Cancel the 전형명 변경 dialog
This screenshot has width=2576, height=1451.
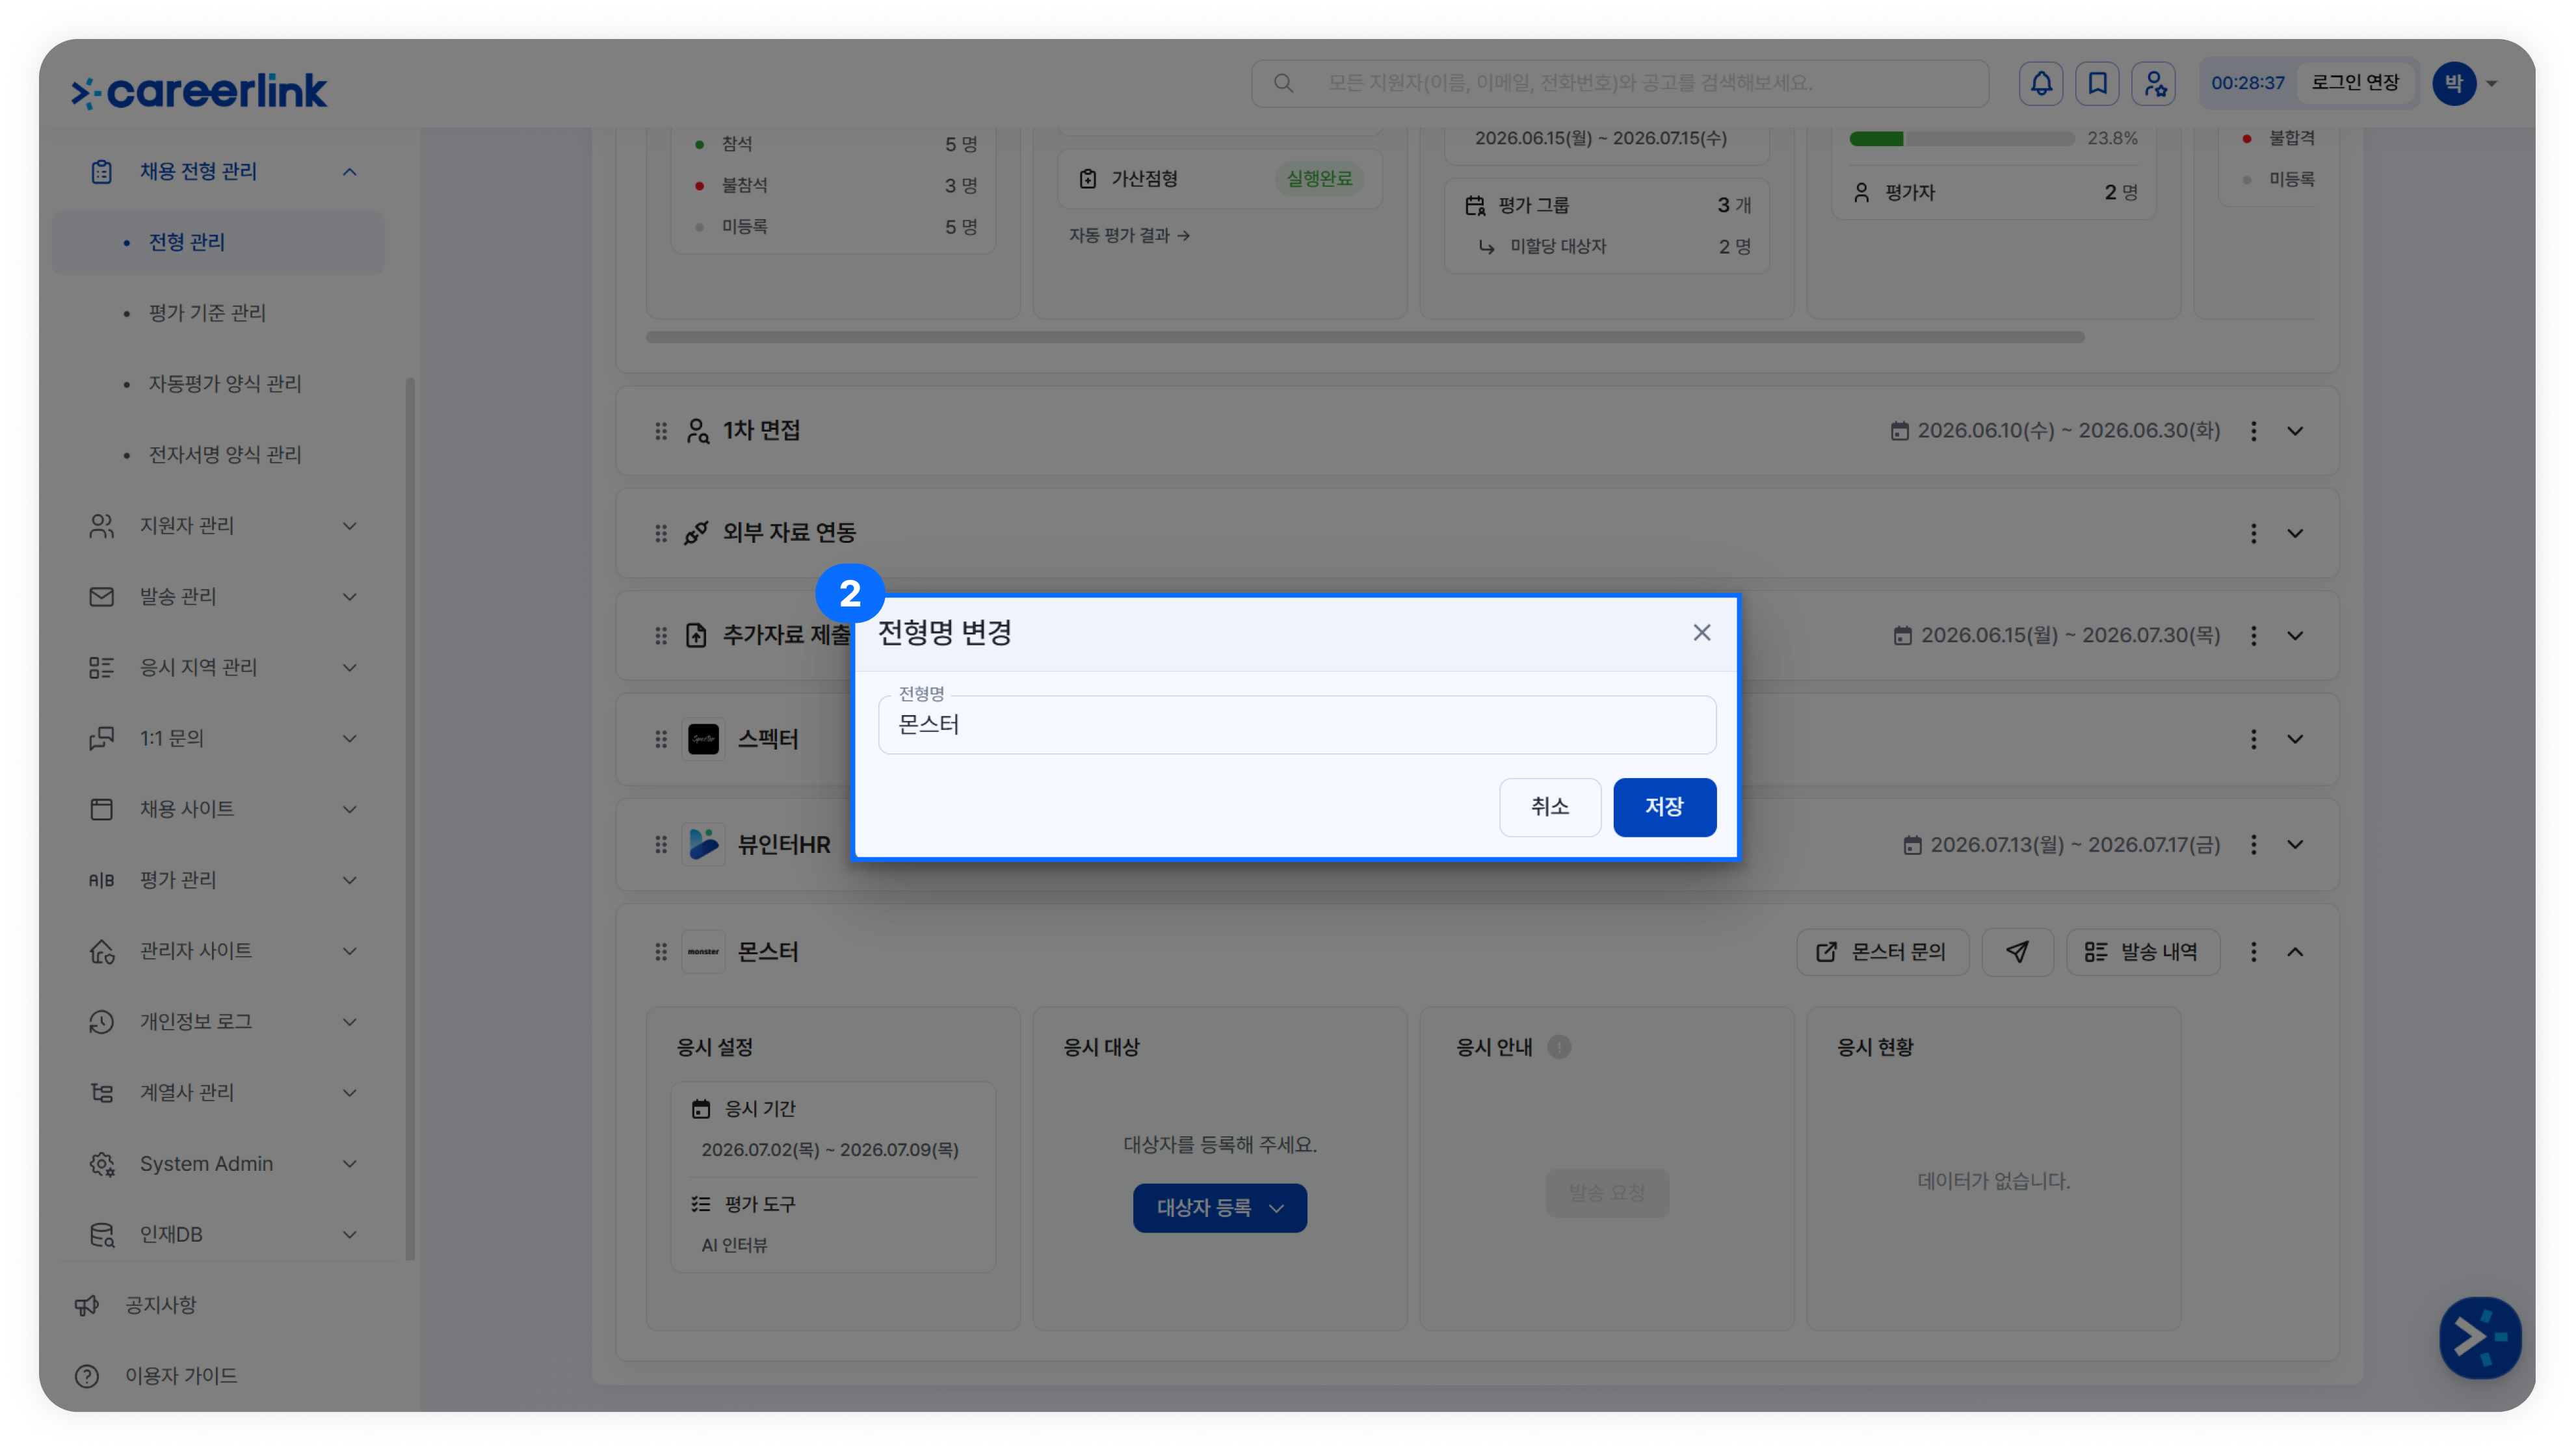pos(1550,807)
